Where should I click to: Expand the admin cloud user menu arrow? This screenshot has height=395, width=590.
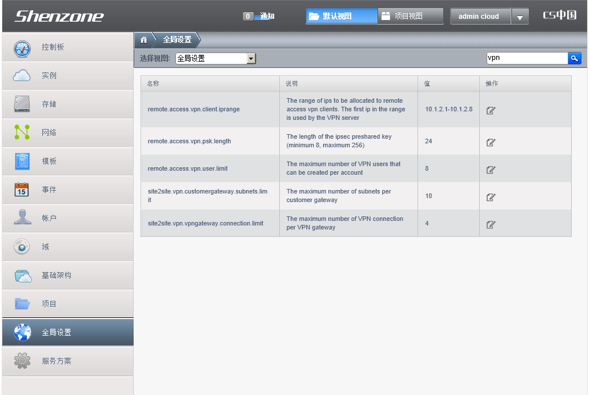[x=519, y=17]
